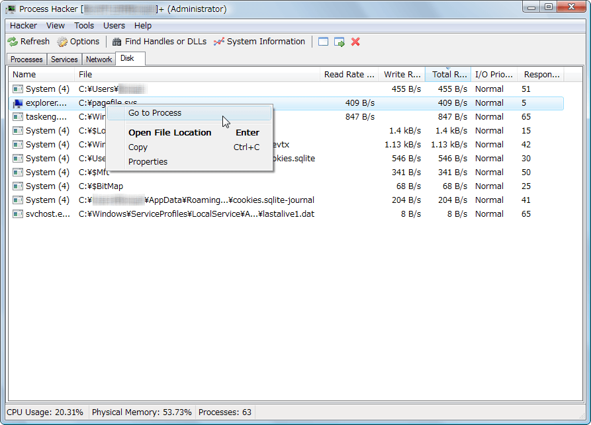This screenshot has height=425, width=591.
Task: Select the Disk tab
Action: (x=130, y=58)
